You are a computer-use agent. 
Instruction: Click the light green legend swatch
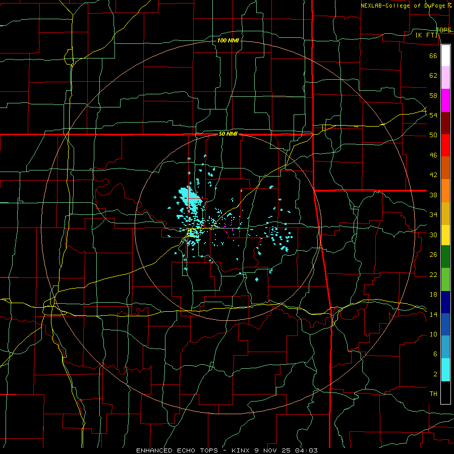(445, 279)
